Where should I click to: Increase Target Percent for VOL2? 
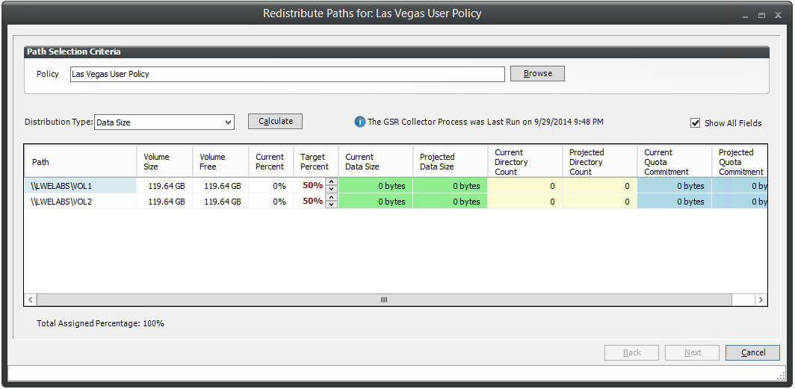tap(332, 198)
